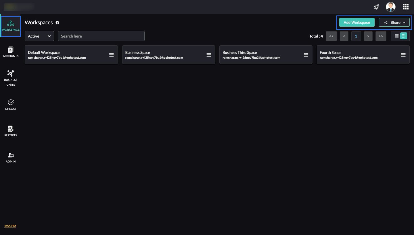Select the Workspace sidebar icon

click(11, 25)
